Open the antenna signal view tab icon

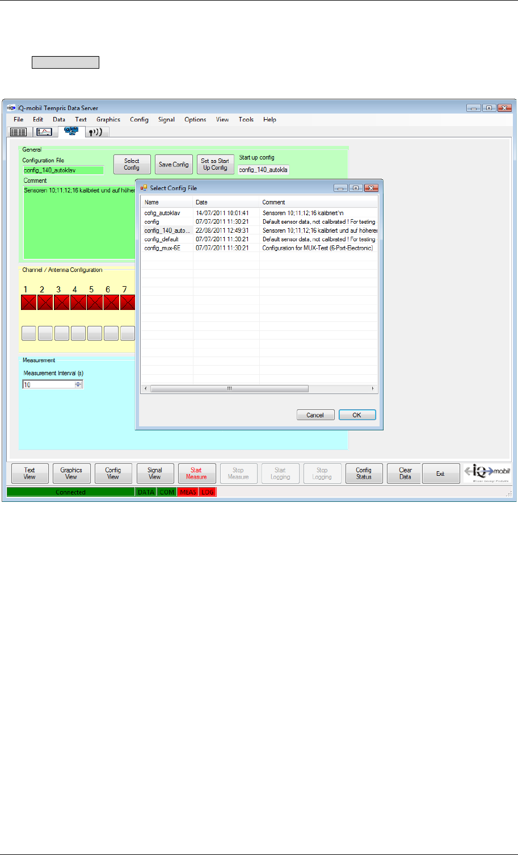[x=96, y=132]
